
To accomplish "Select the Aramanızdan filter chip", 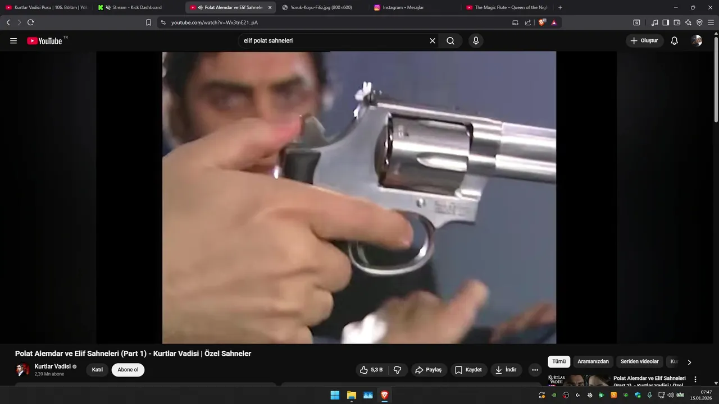I will coord(593,362).
